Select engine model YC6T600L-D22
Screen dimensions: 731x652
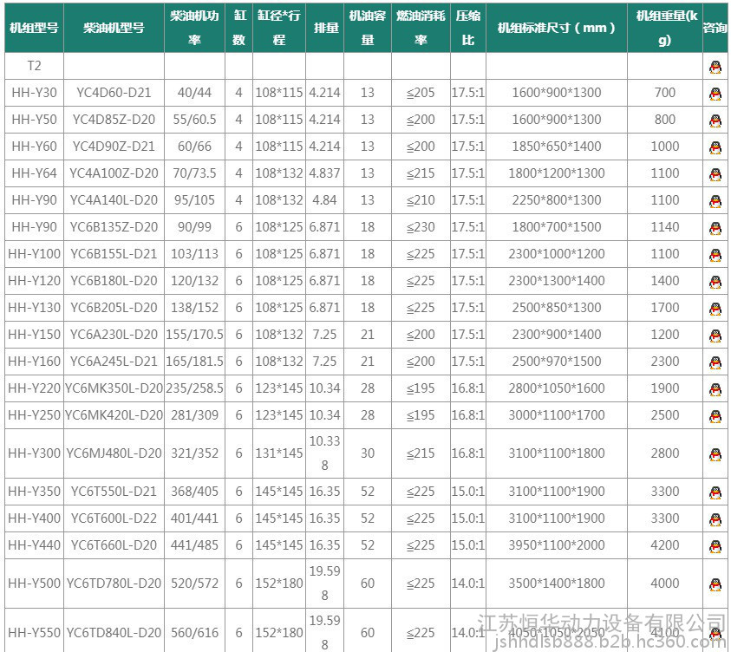point(114,518)
